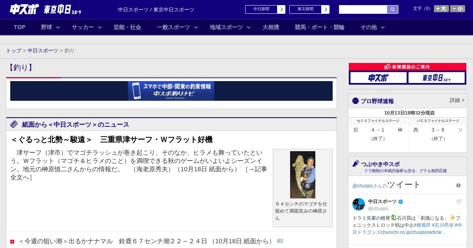Click the 西 3−9 ソ score box
This screenshot has width=473, height=248.
(x=438, y=134)
